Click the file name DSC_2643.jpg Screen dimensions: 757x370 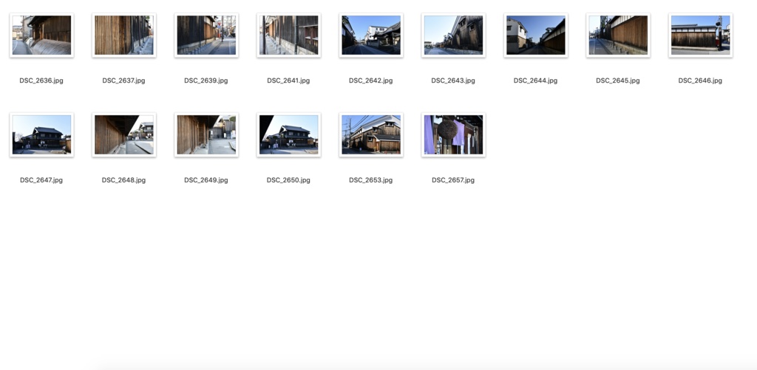[x=453, y=80]
